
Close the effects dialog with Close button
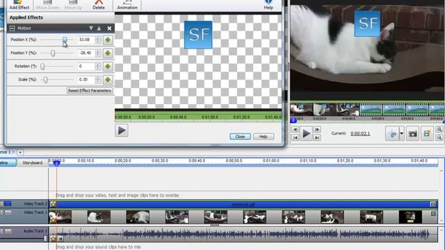(x=240, y=137)
